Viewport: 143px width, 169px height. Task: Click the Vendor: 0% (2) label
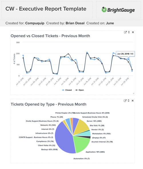pyautogui.click(x=98, y=130)
